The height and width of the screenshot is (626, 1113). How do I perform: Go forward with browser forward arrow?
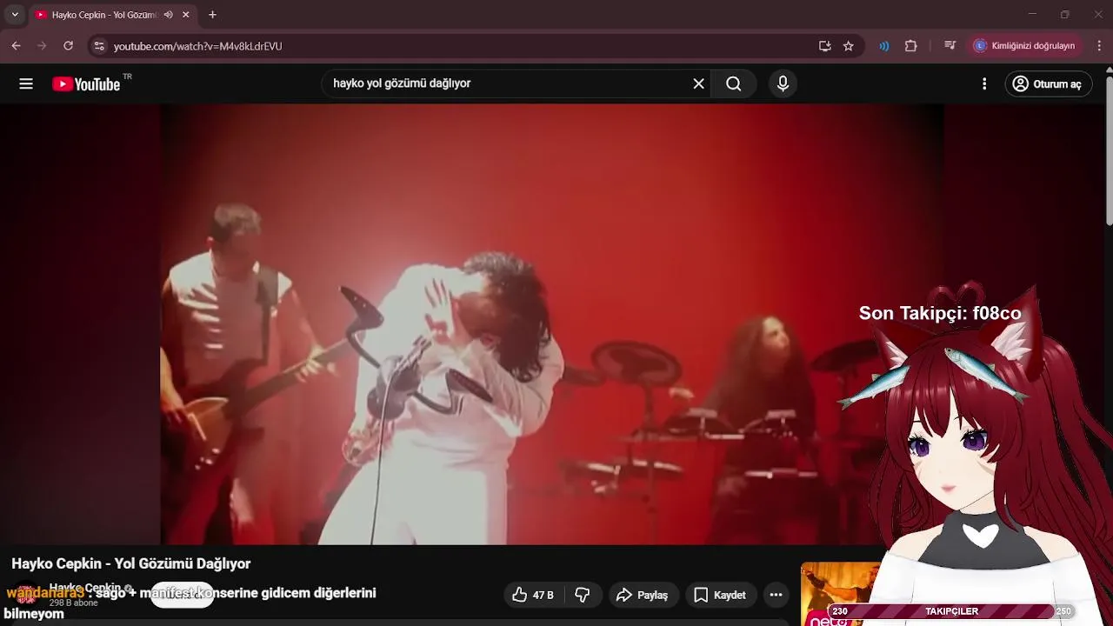[42, 46]
